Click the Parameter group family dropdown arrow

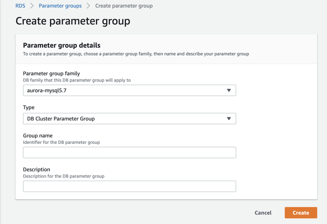point(229,91)
